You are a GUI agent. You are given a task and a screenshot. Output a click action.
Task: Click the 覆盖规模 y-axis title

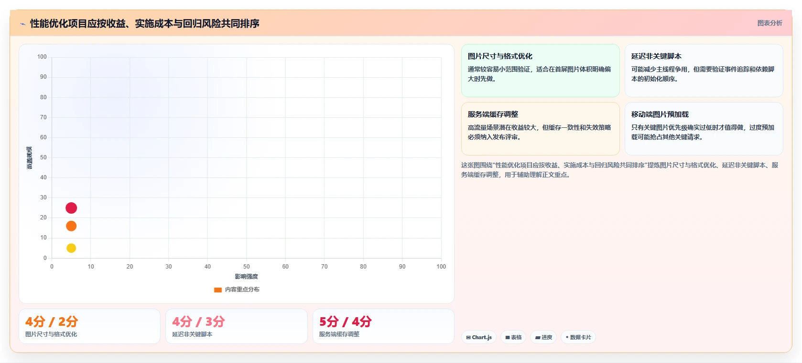30,158
